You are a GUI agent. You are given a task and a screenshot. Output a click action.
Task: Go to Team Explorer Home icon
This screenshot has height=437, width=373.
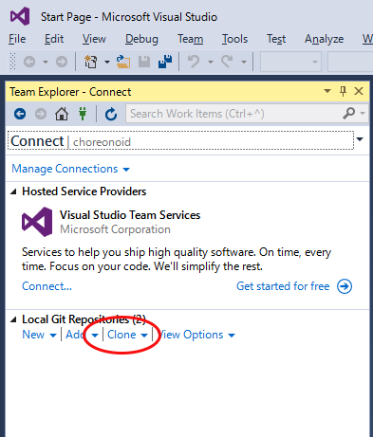[x=62, y=114]
